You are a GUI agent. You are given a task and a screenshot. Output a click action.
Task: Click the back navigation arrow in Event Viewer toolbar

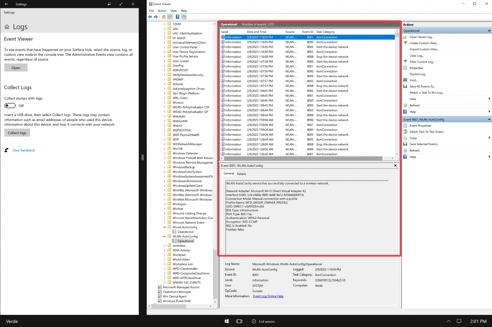150,17
